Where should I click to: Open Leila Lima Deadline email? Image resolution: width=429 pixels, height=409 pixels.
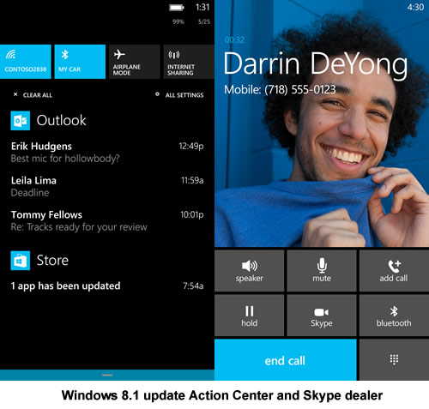coord(107,186)
